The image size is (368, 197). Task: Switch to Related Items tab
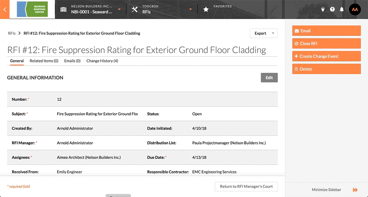(44, 61)
